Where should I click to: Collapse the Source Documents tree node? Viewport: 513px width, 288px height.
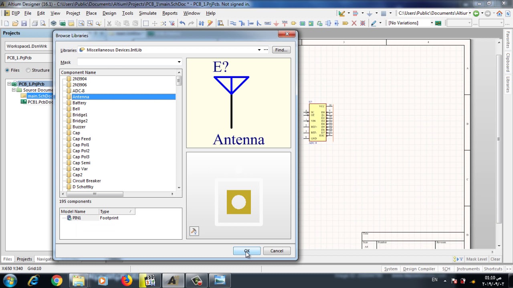coord(14,90)
